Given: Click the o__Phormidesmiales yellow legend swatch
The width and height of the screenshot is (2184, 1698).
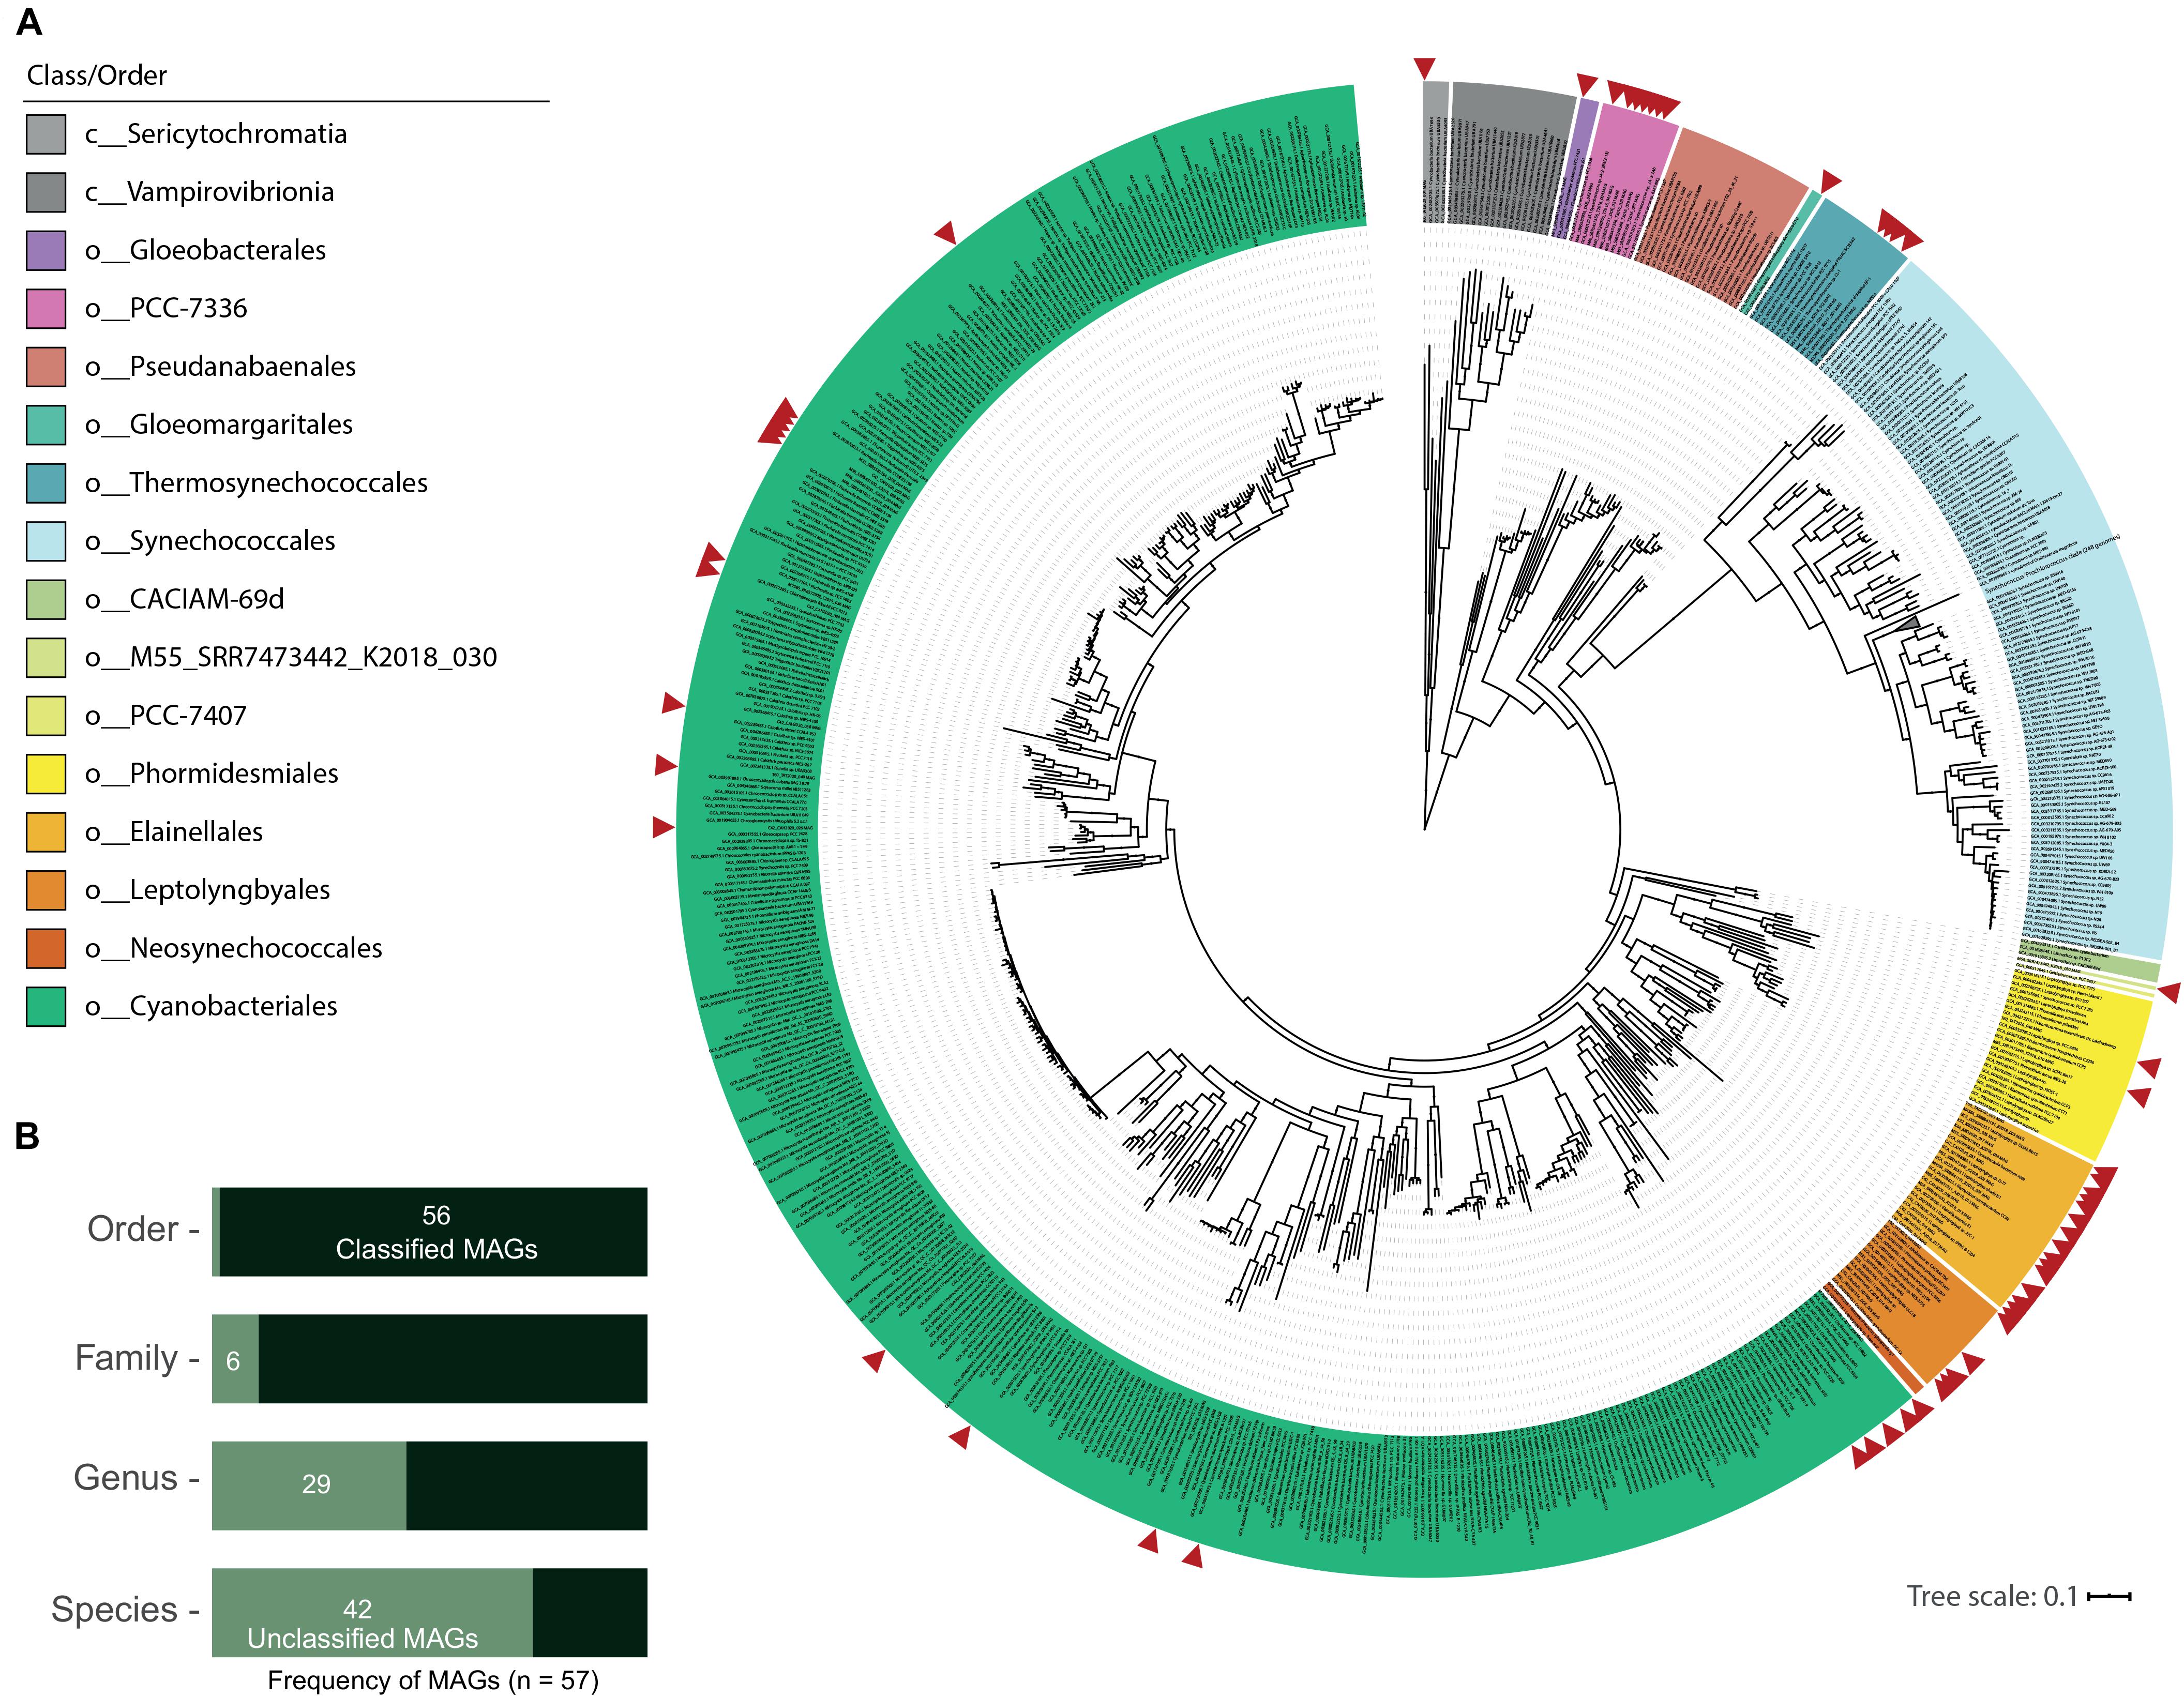Looking at the screenshot, I should pyautogui.click(x=46, y=773).
